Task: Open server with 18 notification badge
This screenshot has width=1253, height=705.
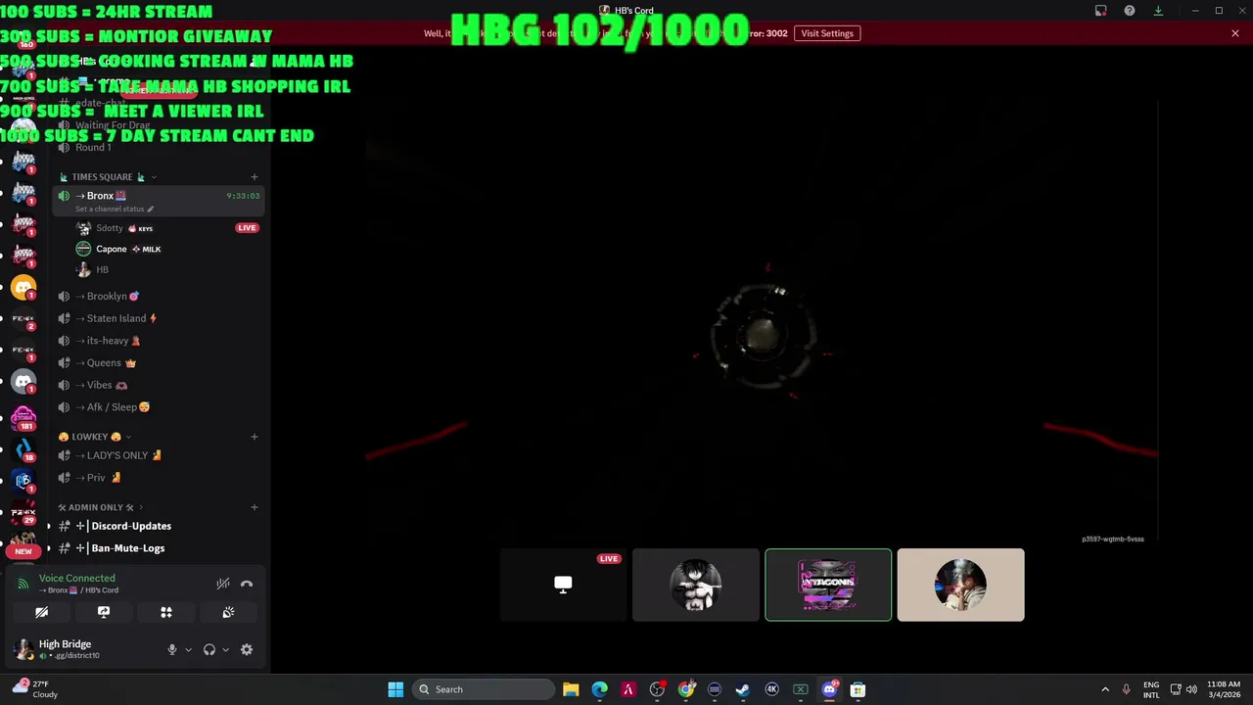Action: point(23,448)
